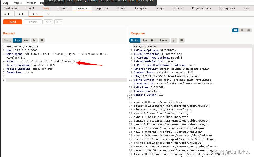Select the Raw view in the Request panel

point(17,40)
